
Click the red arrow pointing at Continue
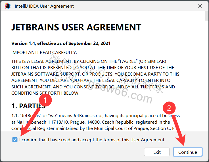[x=178, y=131]
